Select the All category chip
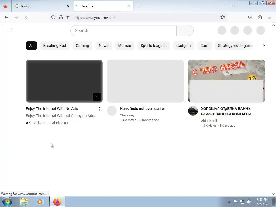Viewport: 276px width, 207px height. pos(31,46)
